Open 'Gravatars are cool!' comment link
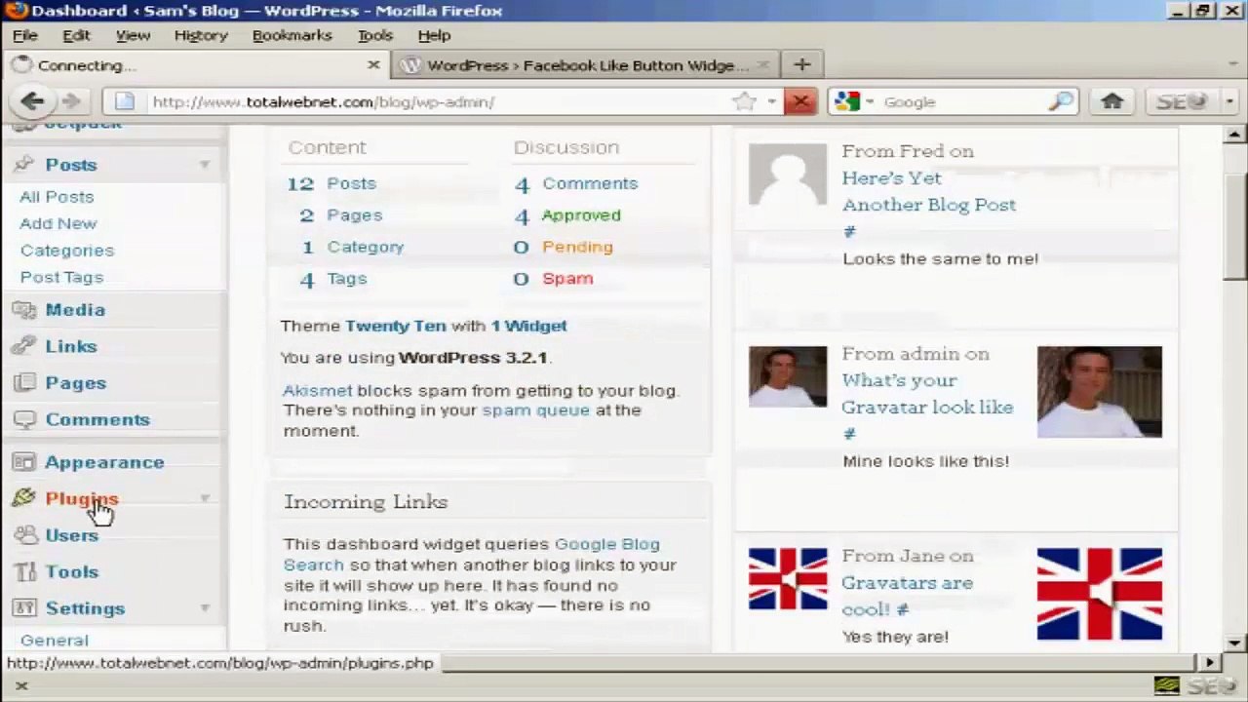The height and width of the screenshot is (702, 1248). (908, 596)
